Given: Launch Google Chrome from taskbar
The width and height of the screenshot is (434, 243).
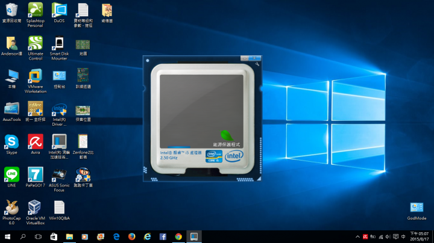Looking at the screenshot, I should point(178,236).
